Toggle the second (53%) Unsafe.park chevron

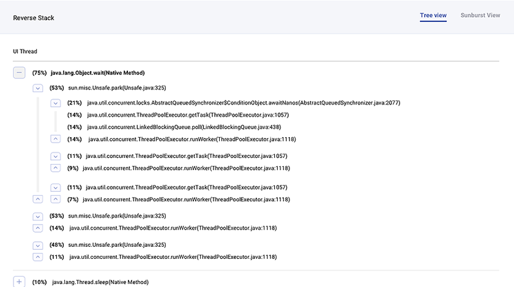tap(38, 216)
